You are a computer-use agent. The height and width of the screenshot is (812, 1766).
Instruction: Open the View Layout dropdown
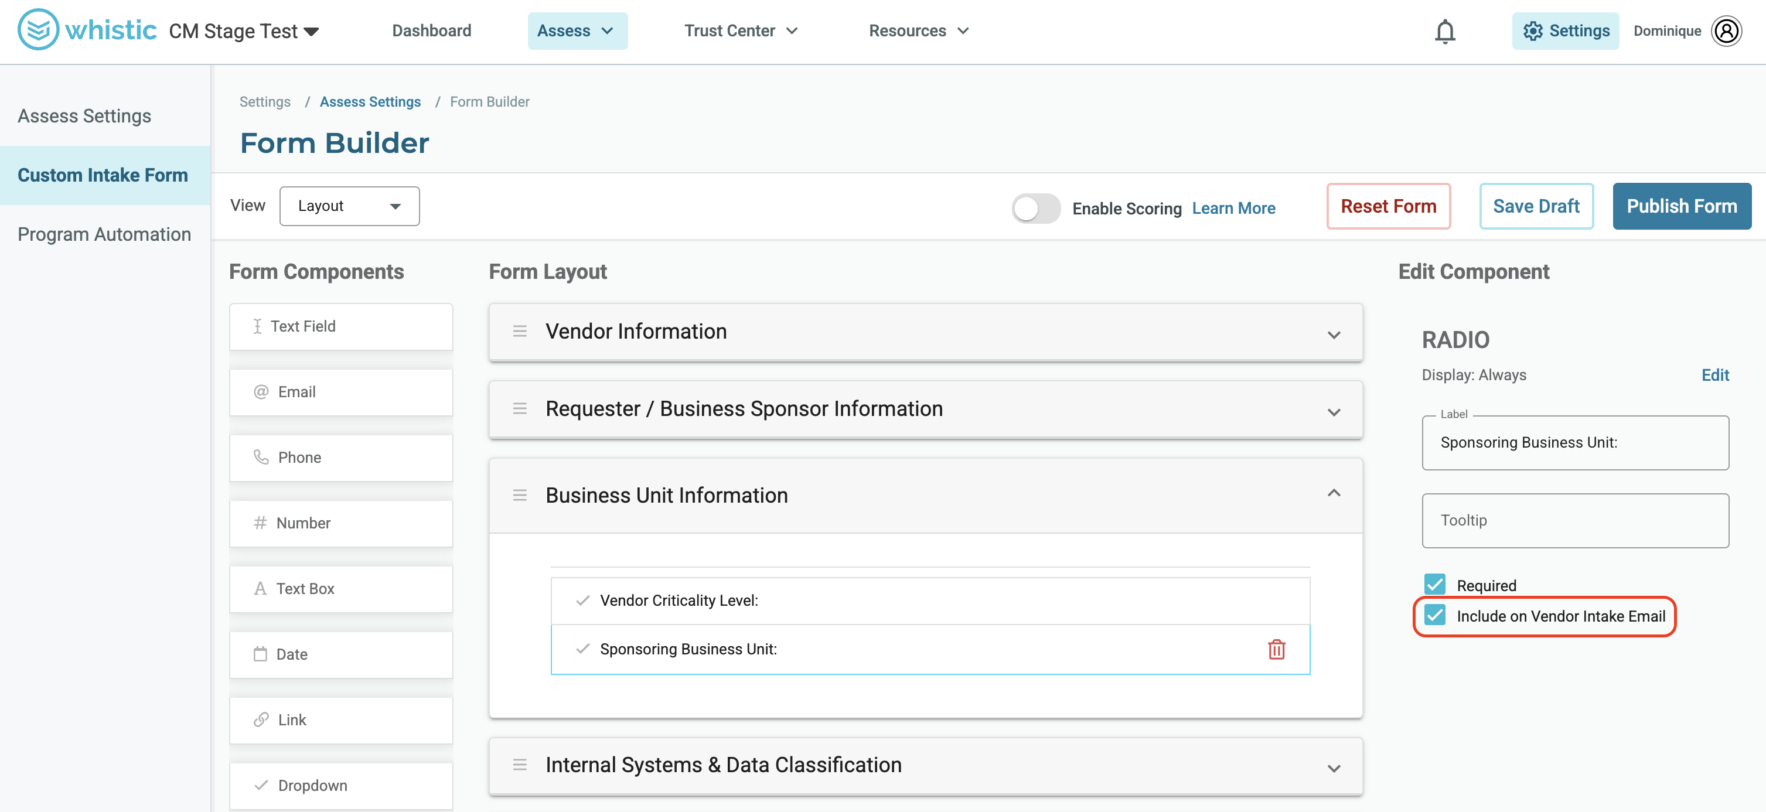click(x=349, y=206)
